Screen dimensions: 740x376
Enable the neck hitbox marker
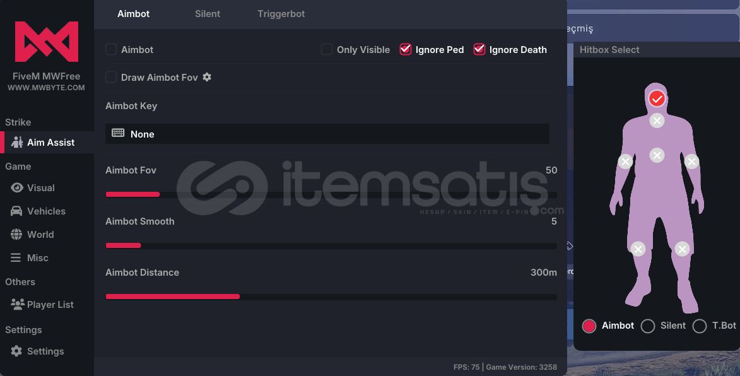click(657, 120)
